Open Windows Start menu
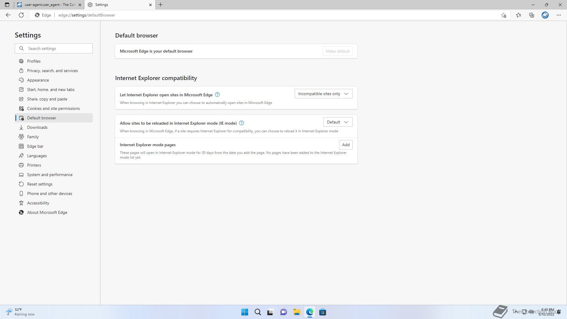Viewport: 567px width, 319px height. click(245, 312)
